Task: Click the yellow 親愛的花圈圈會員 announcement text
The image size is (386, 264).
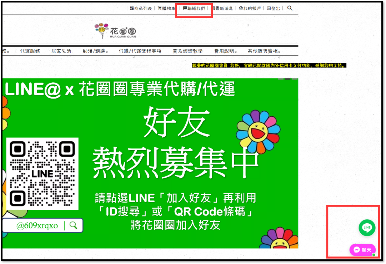Action: point(269,65)
